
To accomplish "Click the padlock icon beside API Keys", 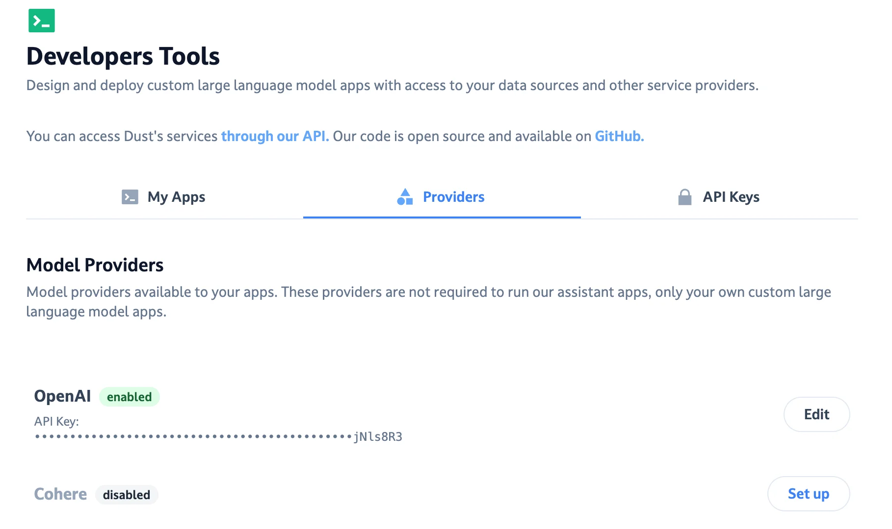I will (684, 197).
